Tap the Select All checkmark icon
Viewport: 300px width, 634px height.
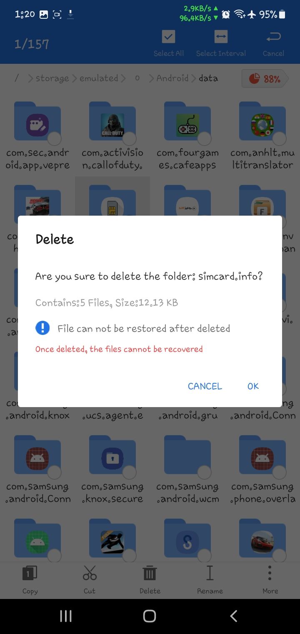point(169,37)
